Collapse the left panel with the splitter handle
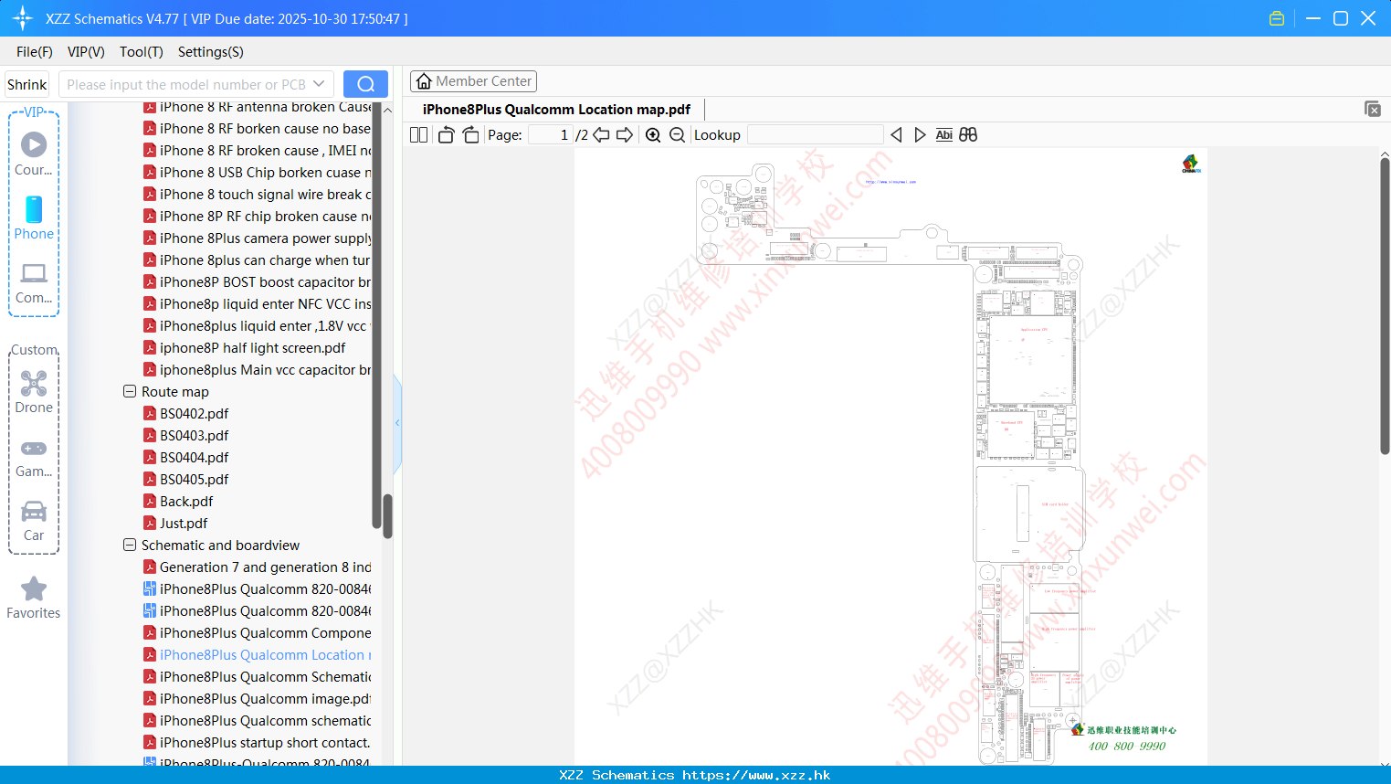Screen dimensions: 1391x784 (x=397, y=423)
